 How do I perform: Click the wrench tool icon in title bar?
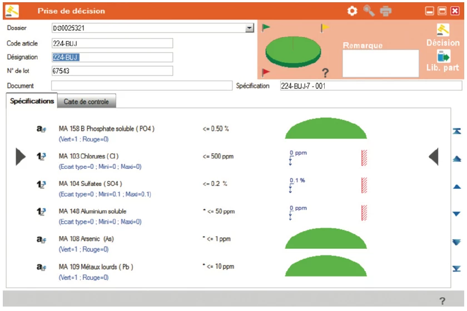[x=369, y=11]
